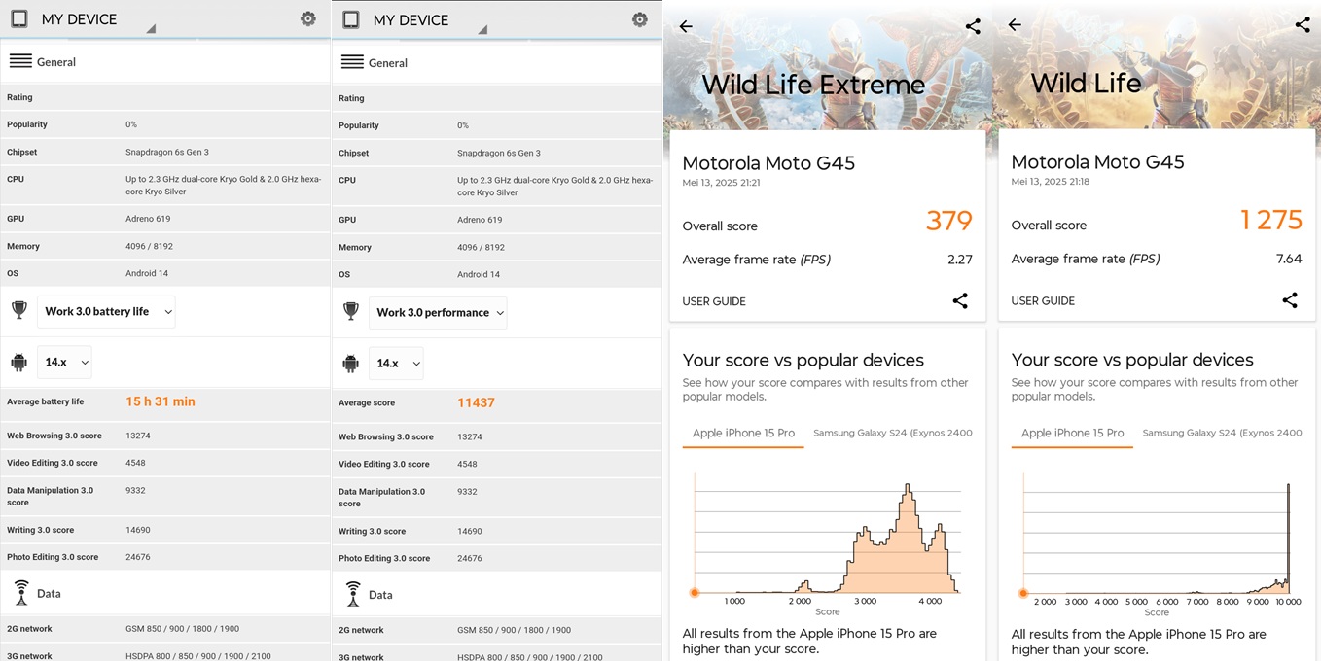Tap General list icon in second panel
The image size is (1321, 662).
pyautogui.click(x=352, y=62)
